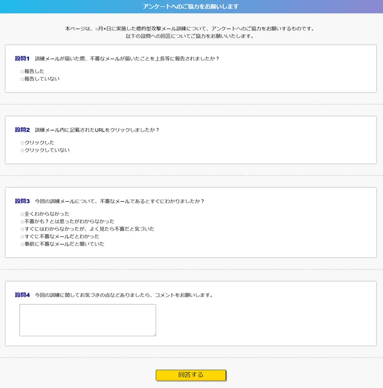Click intro line mentioning 標的型攻撃メール訓練
This screenshot has height=388, width=383.
coord(190,29)
